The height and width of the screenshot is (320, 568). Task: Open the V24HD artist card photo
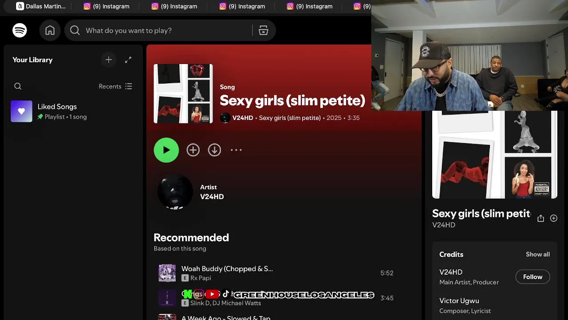click(x=175, y=192)
